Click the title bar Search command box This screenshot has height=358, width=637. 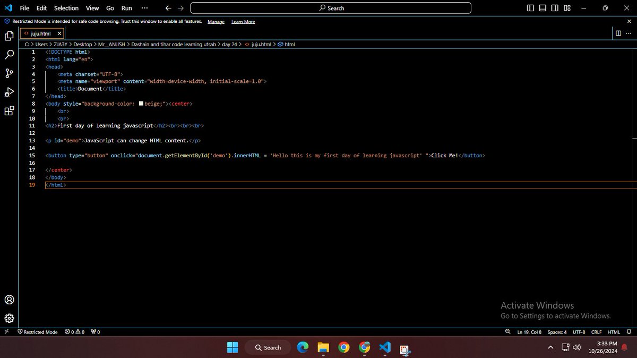[331, 8]
